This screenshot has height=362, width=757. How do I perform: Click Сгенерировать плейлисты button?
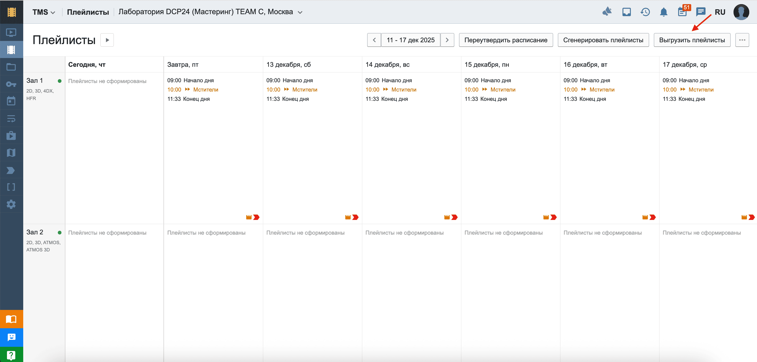click(x=603, y=40)
